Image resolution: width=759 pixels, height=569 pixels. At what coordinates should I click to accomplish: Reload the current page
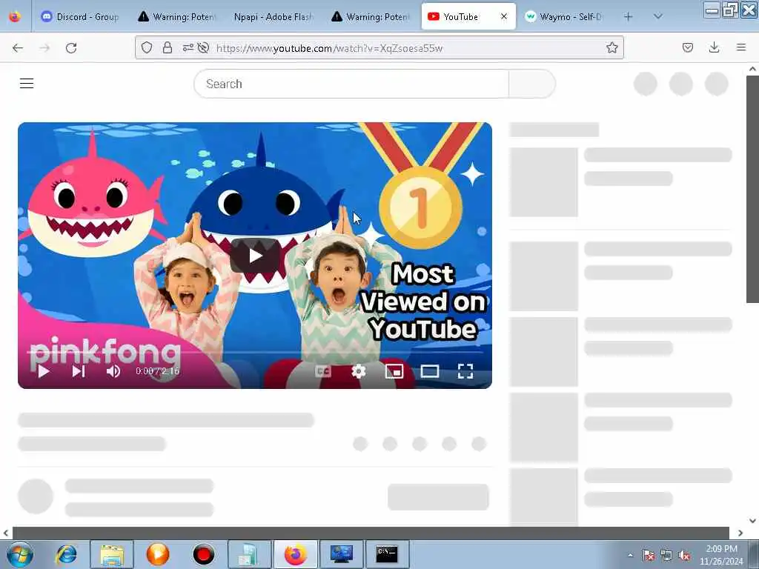71,47
